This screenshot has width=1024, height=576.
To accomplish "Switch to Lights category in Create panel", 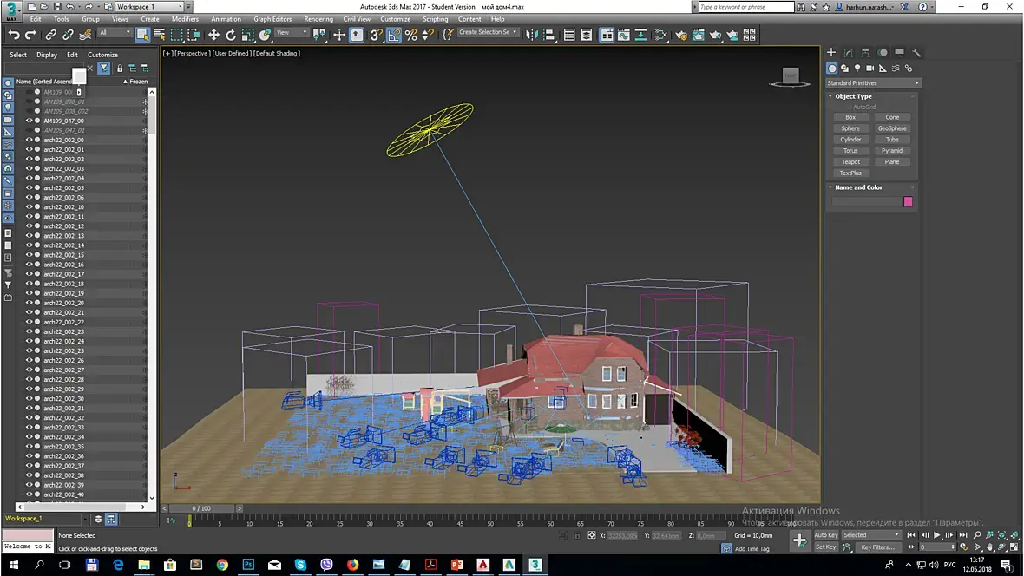I will (x=857, y=68).
